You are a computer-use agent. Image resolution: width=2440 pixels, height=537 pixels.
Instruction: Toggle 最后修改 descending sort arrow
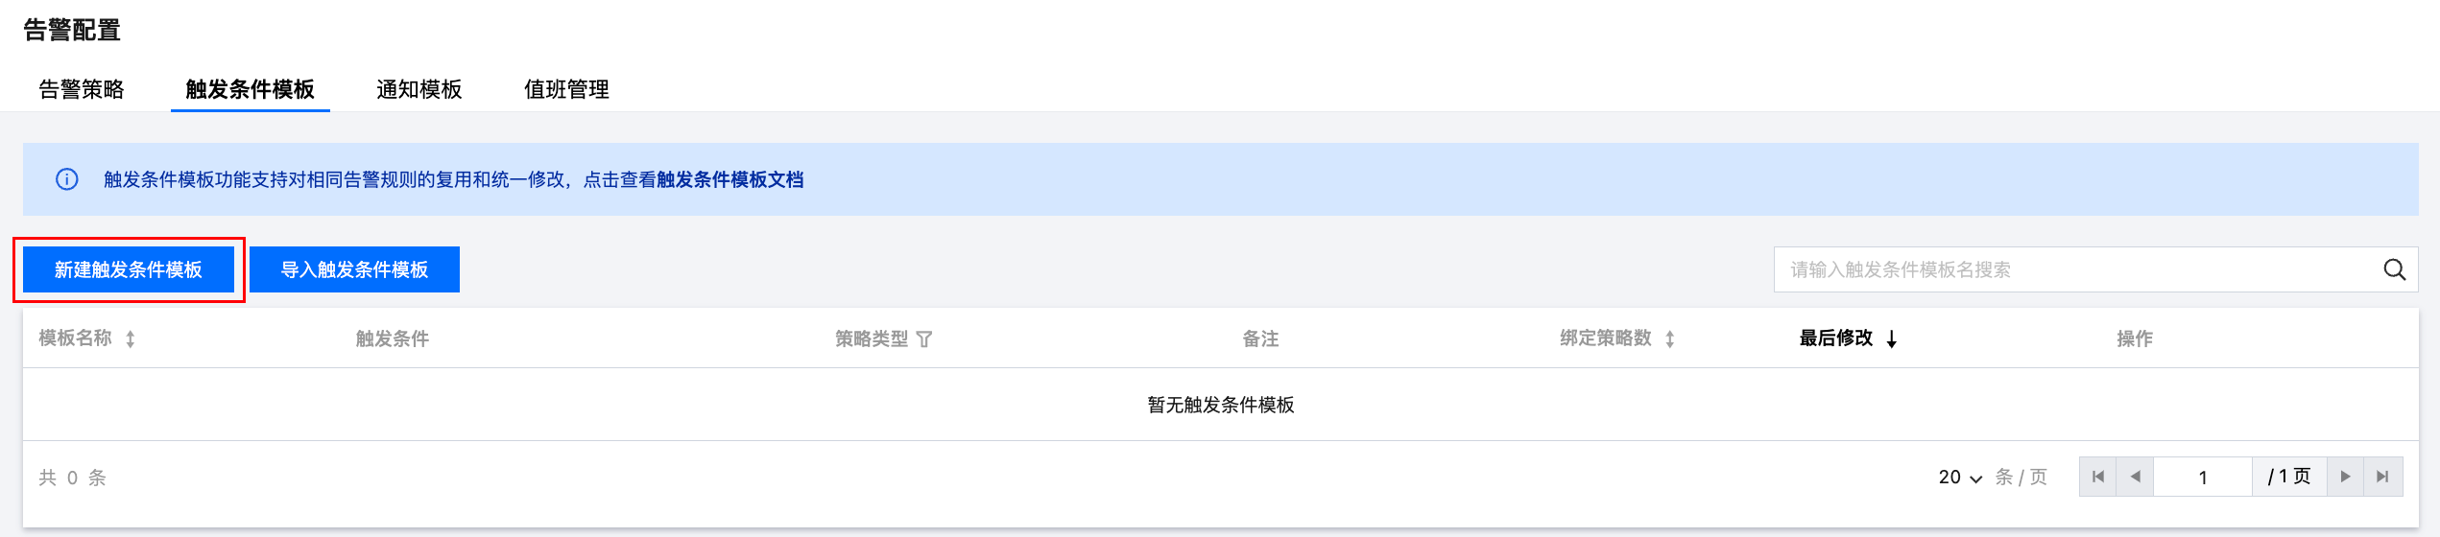1891,339
